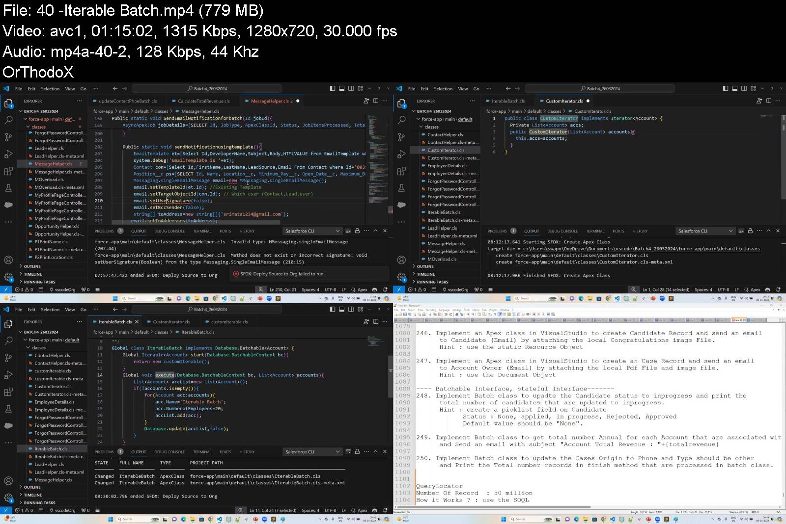Split editor right in CustomIterator.cls window
Viewport: 786px width, 524px height.
tap(769, 101)
